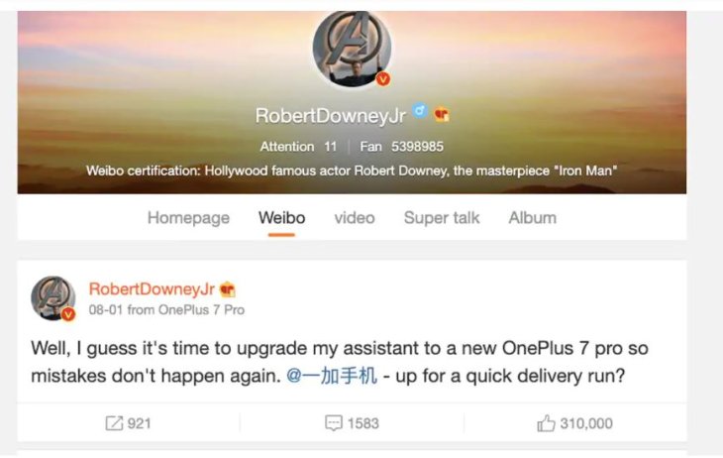Screen dimensions: 723x458
Task: Click the 08-01 post timestamp
Action: tap(106, 309)
